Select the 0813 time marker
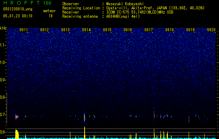The height and width of the screenshot is (139, 219). 65,30
